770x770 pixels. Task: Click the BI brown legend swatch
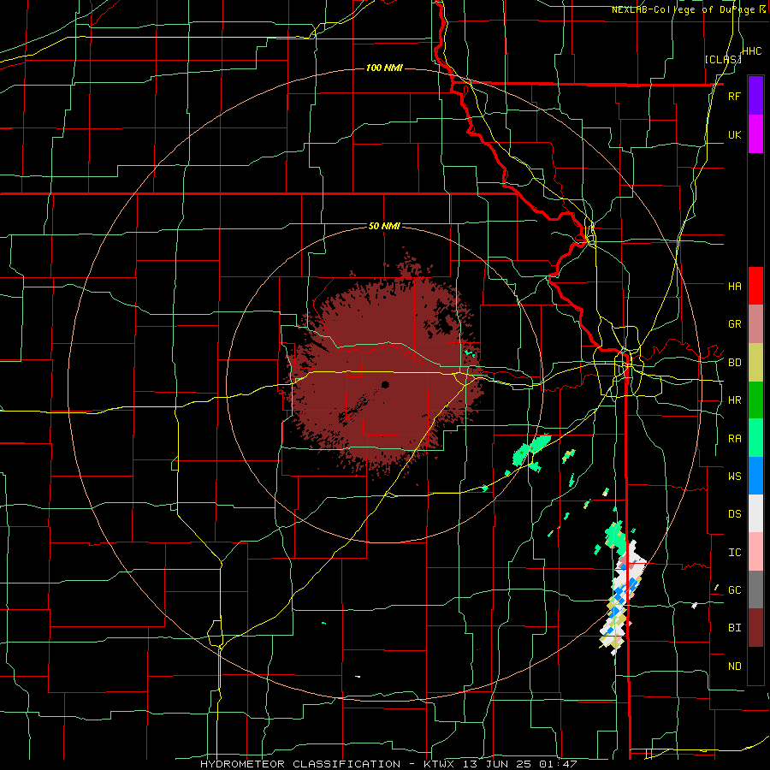pyautogui.click(x=755, y=628)
